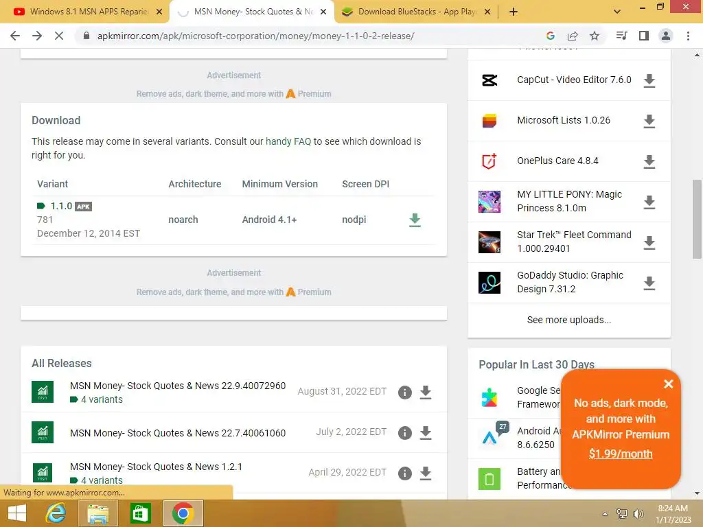703x527 pixels.
Task: Download MSN Money 22.9.40072960 release
Action: click(x=426, y=392)
